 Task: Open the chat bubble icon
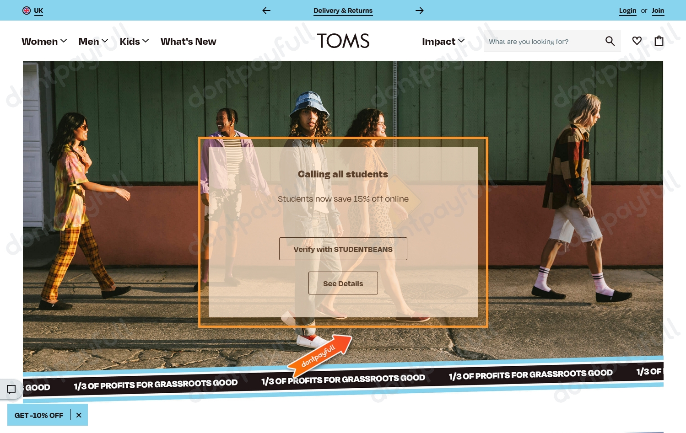click(x=11, y=389)
